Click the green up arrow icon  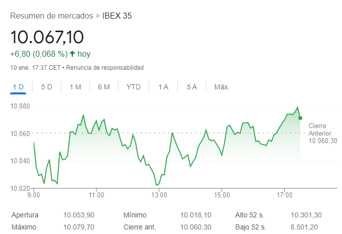pos(72,54)
